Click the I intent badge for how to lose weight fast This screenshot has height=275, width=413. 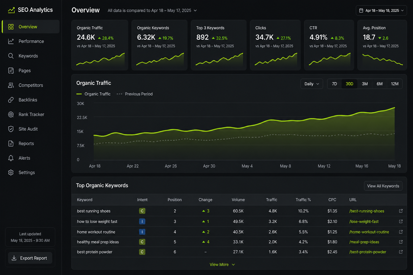[142, 222]
